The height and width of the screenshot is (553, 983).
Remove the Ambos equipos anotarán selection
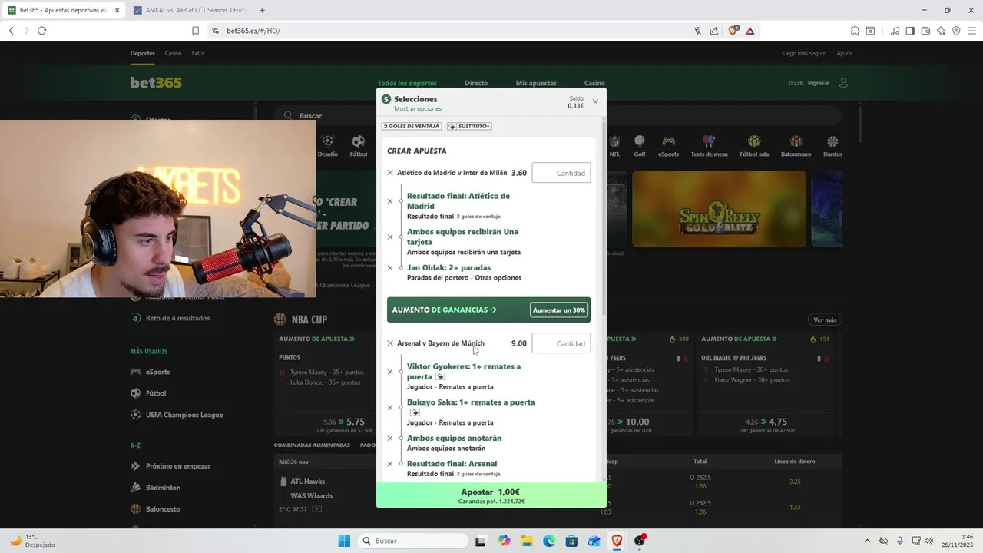click(x=390, y=439)
